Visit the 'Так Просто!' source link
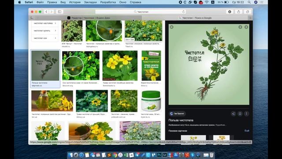282x159 pixels. pos(177,114)
